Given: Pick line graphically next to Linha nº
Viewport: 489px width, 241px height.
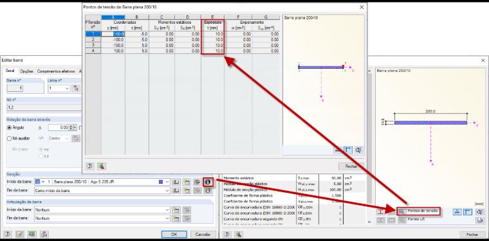Looking at the screenshot, I should [x=75, y=89].
